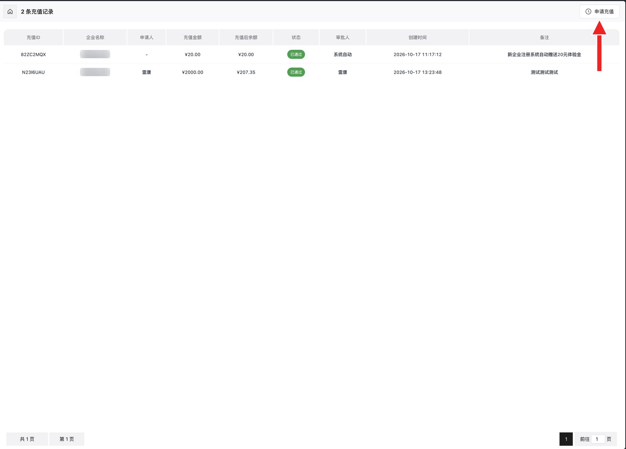Select the 企业名称 column header
Screen dimensions: 626x449
click(x=95, y=38)
